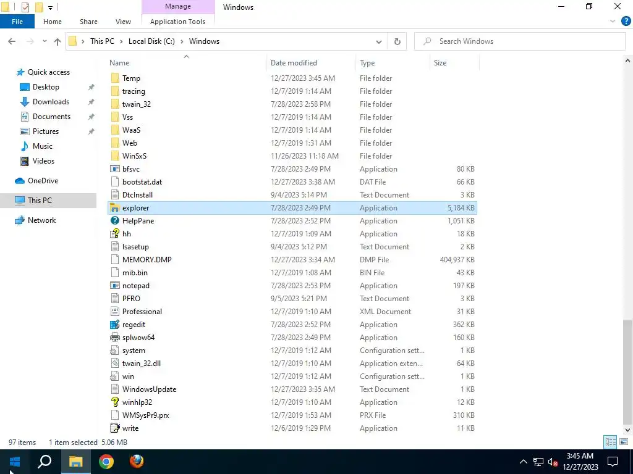This screenshot has height=474, width=633.
Task: Open the File menu
Action: (x=17, y=22)
